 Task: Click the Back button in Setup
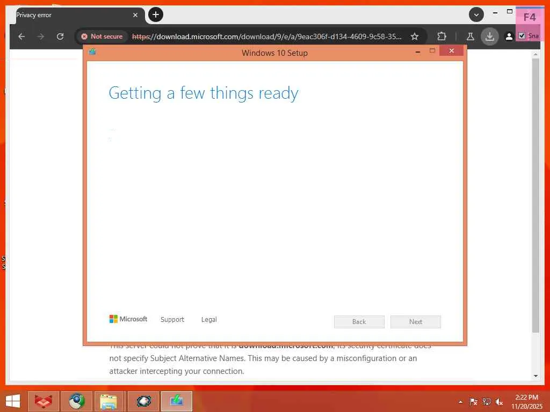(x=359, y=322)
